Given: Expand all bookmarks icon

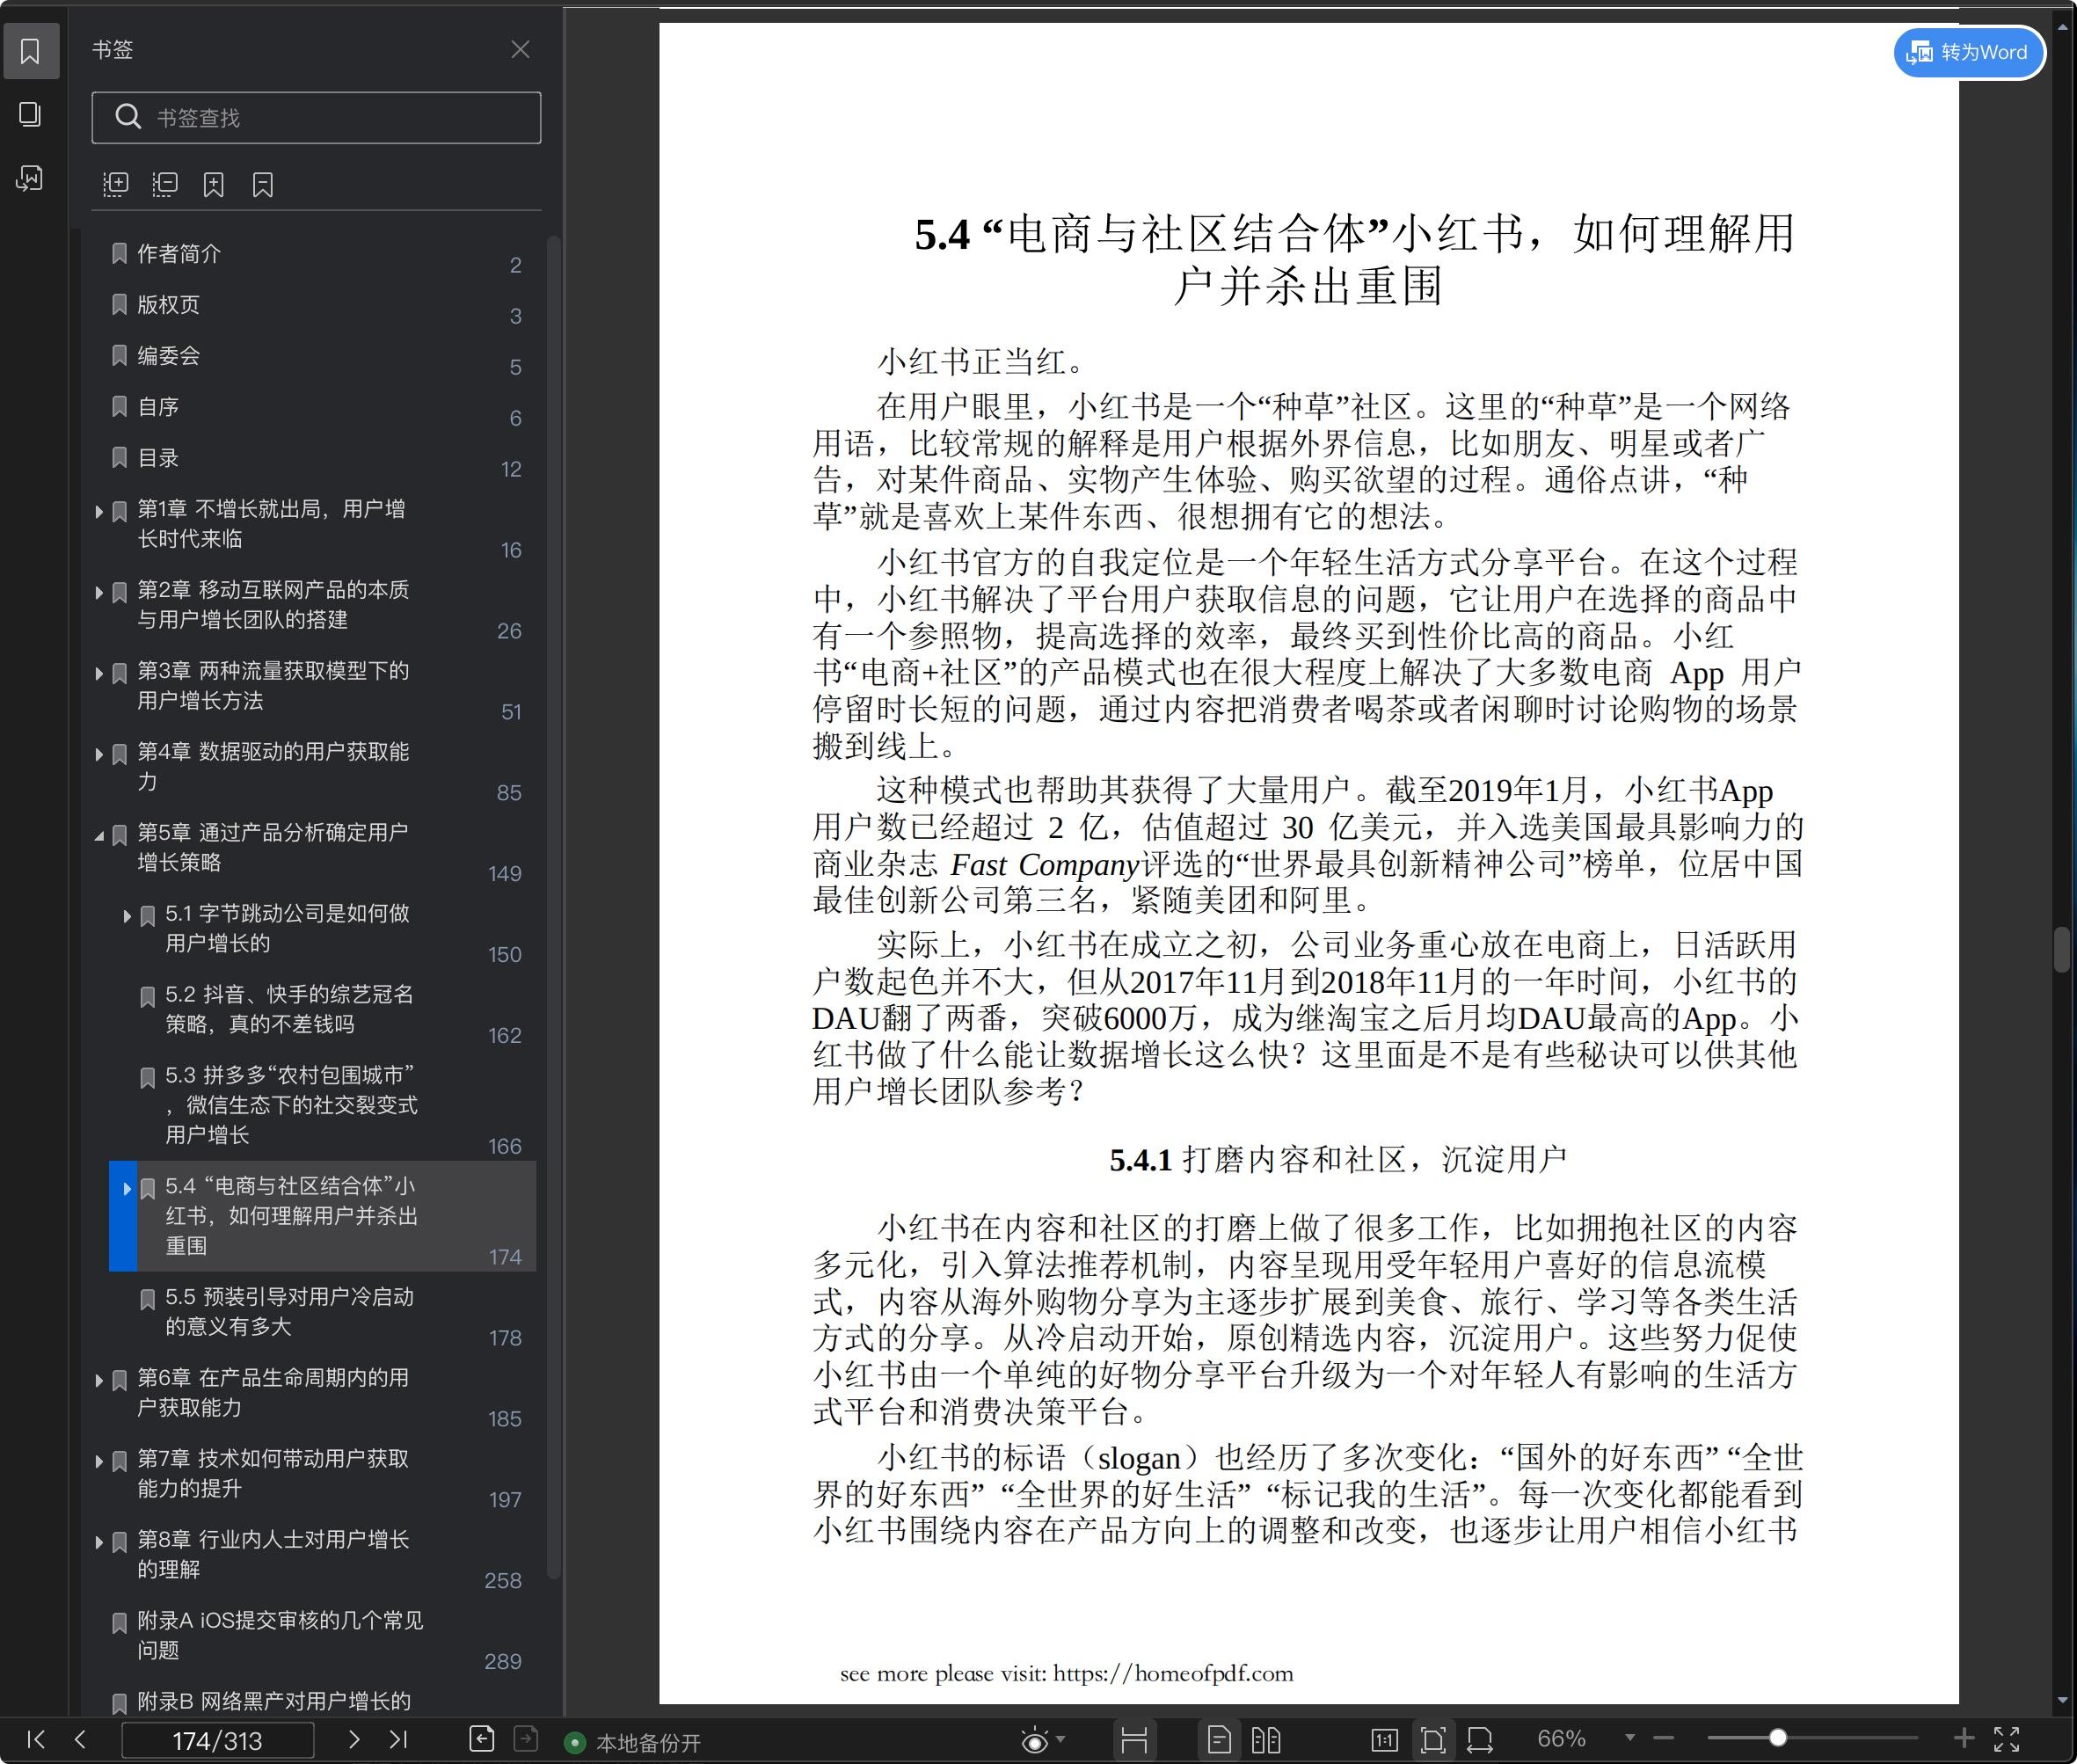Looking at the screenshot, I should (116, 184).
